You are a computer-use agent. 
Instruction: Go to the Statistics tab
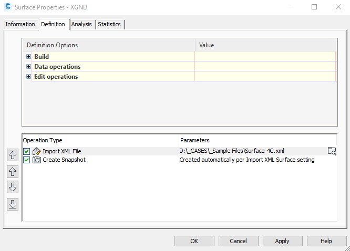click(109, 24)
